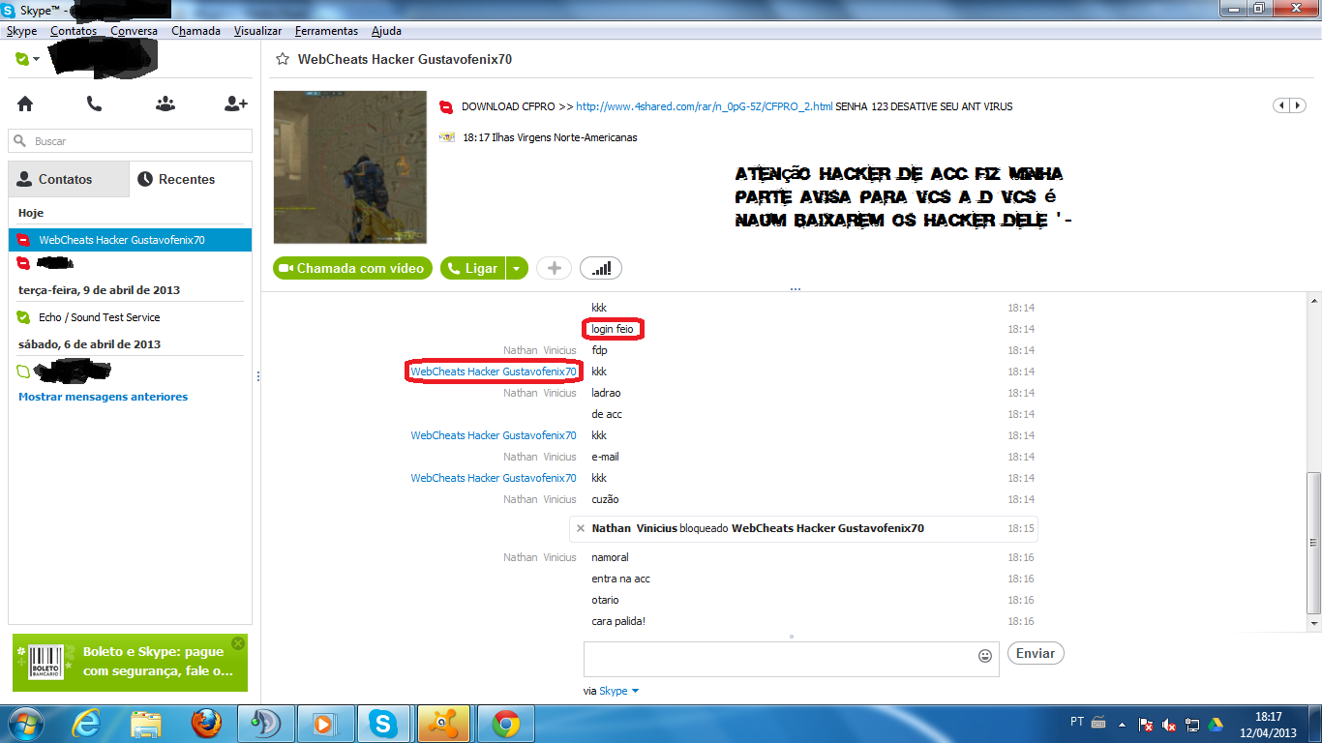Open the Visualizar menu
Screen dimensions: 1322x743
(257, 31)
